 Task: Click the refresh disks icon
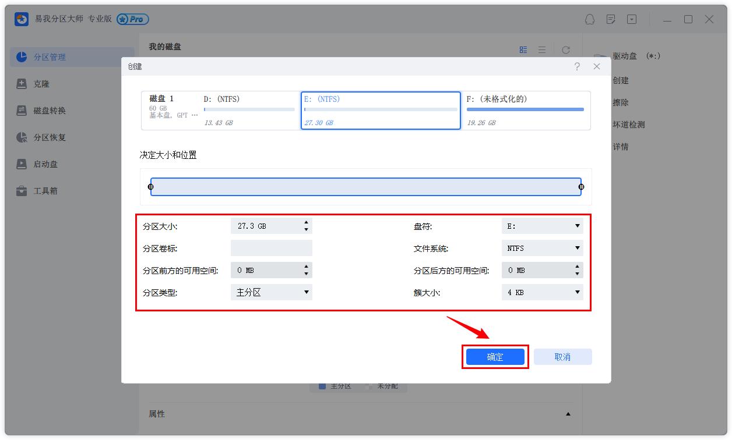tap(565, 49)
